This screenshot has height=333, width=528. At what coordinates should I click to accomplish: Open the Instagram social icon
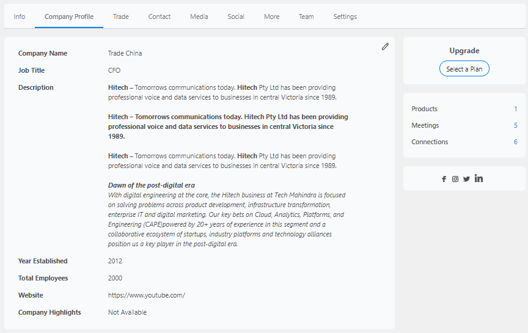(x=455, y=179)
